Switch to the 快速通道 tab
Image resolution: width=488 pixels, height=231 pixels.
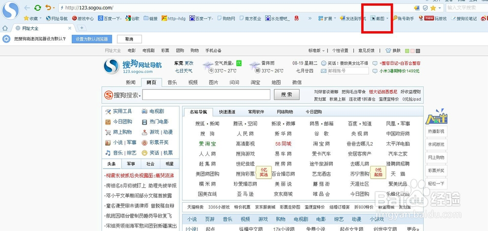pyautogui.click(x=227, y=112)
